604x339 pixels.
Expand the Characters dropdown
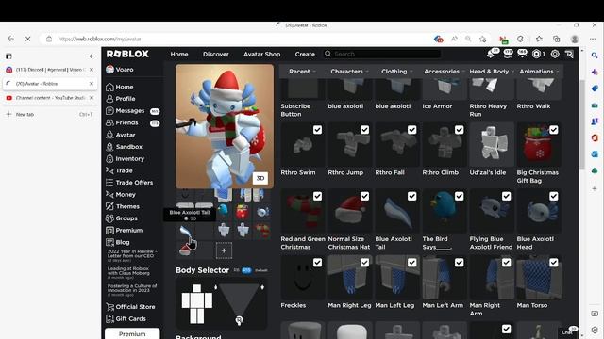pos(349,72)
